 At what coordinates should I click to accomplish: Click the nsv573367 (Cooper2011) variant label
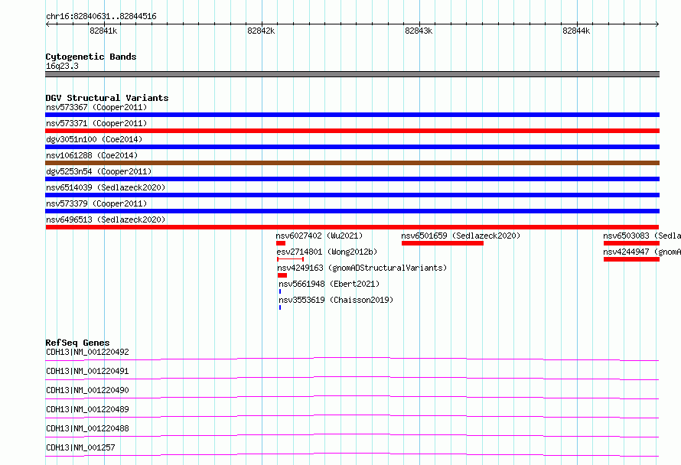click(96, 107)
